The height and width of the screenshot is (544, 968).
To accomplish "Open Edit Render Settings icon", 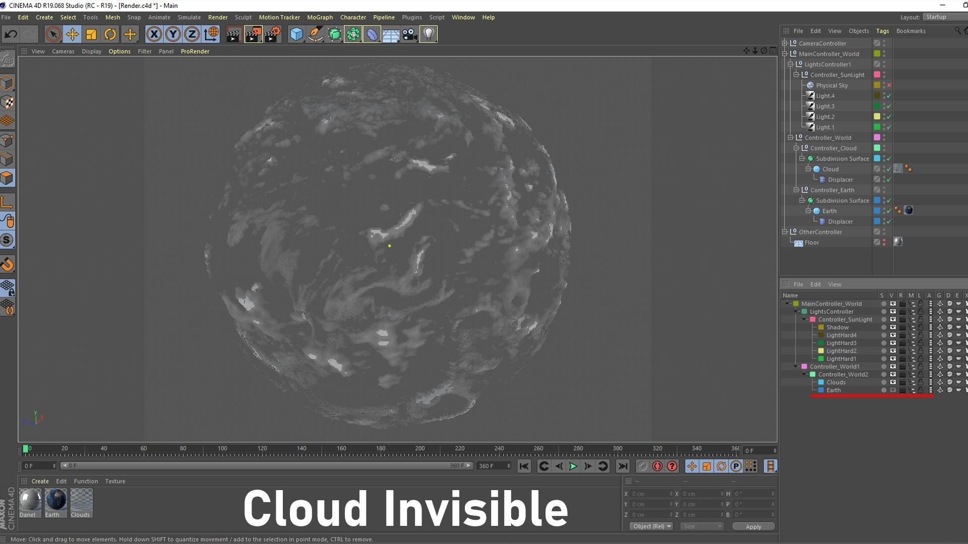I will (x=272, y=34).
